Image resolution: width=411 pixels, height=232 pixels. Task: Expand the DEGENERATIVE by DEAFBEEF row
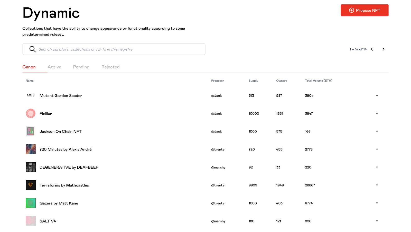click(377, 167)
